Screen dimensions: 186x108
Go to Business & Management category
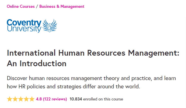click(62, 6)
